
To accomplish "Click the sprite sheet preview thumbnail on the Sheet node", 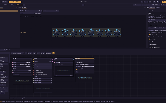I will pos(64,70).
